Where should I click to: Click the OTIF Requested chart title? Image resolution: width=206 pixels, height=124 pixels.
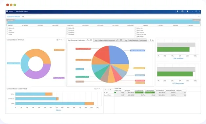click(178, 83)
